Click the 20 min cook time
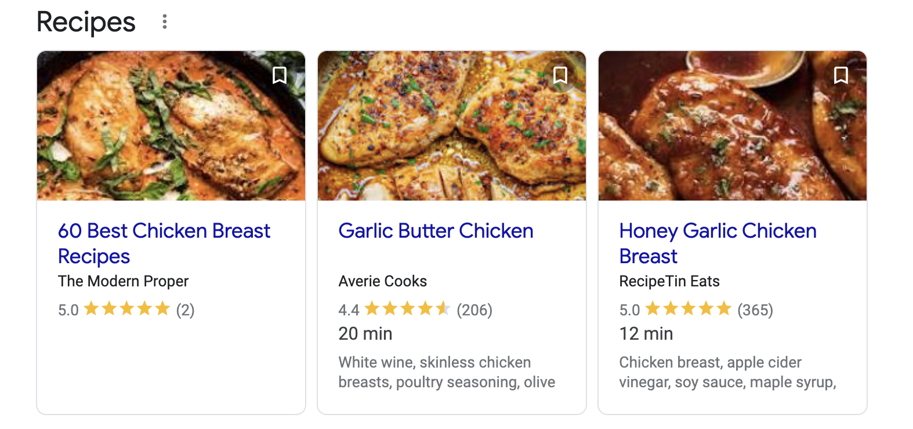This screenshot has height=429, width=913. click(x=365, y=334)
